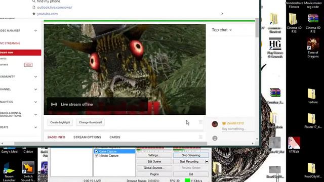The height and width of the screenshot is (182, 324).
Task: Open the WinRAR archive icon above texture row
Action: point(275,93)
